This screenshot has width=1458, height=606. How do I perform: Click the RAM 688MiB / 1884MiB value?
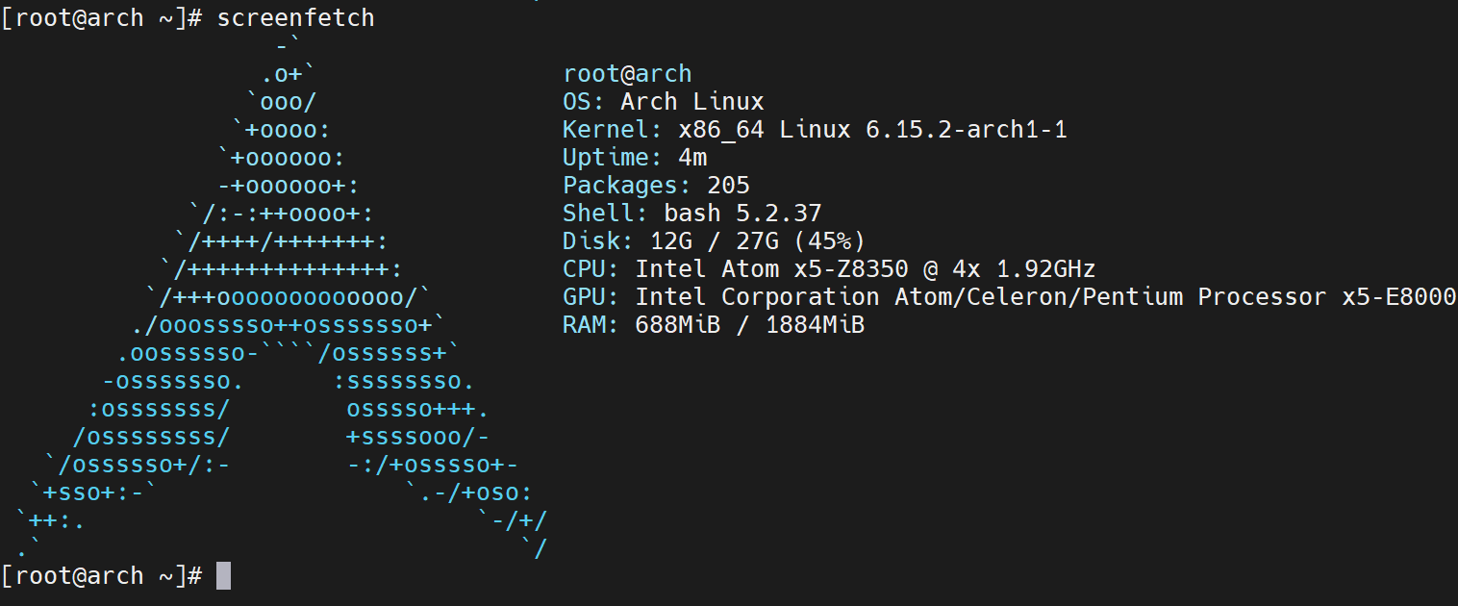750,325
